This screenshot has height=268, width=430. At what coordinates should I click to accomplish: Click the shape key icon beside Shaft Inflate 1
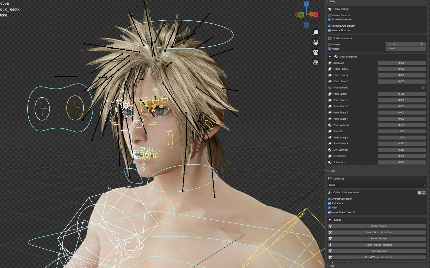pyautogui.click(x=330, y=143)
